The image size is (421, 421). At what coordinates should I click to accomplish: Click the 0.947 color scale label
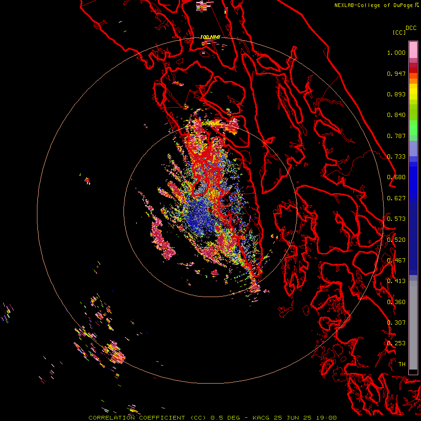(x=396, y=73)
